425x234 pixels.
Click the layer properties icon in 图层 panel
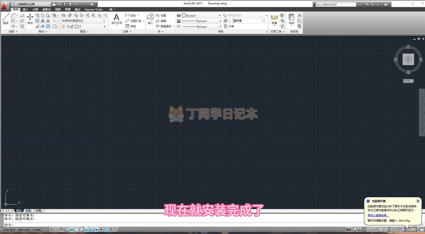point(64,16)
